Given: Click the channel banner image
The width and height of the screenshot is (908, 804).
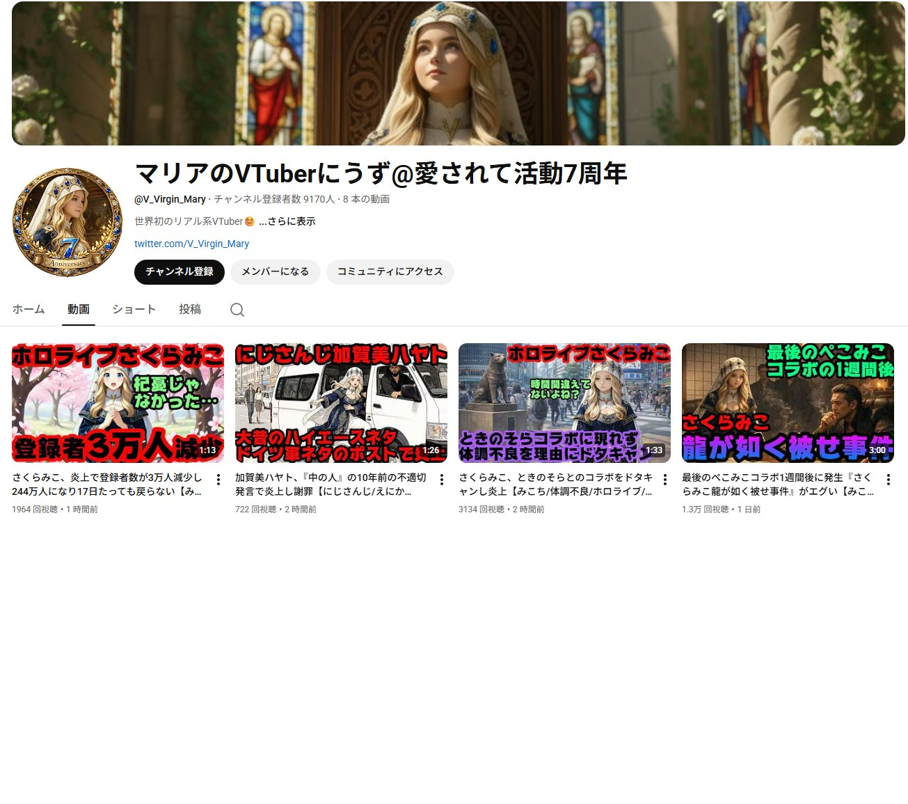Looking at the screenshot, I should coord(459,73).
